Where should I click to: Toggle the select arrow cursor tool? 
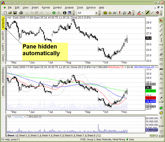point(161,20)
